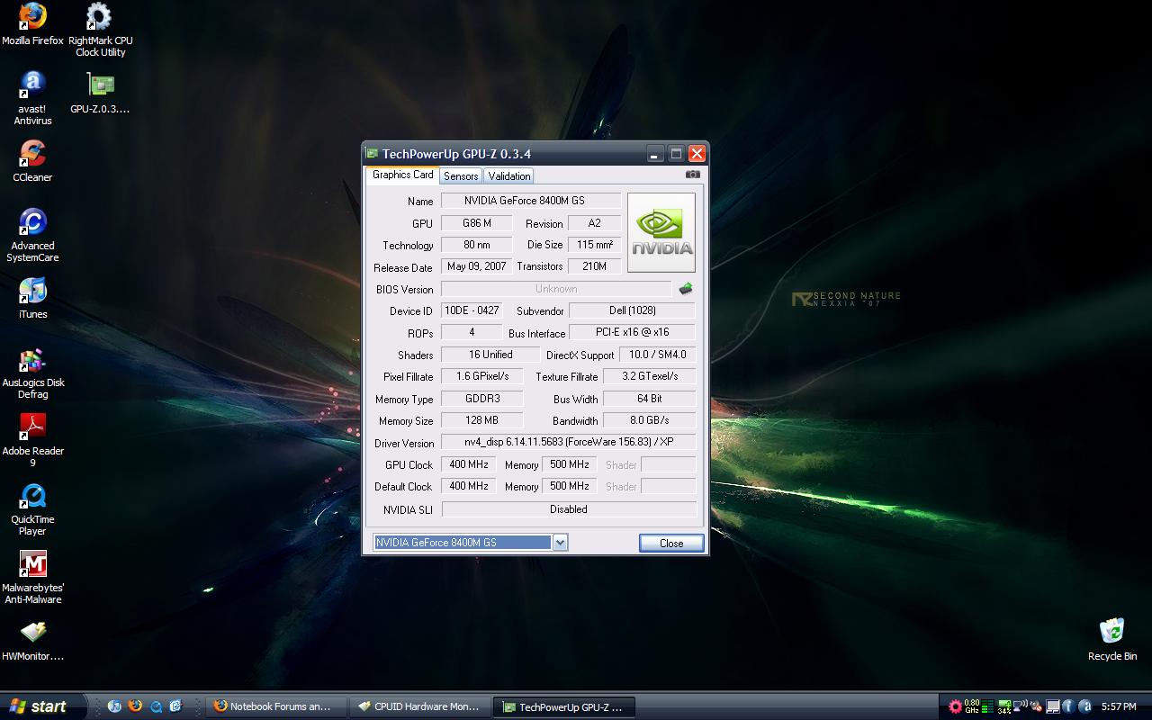
Task: Launch Advanced SystemCare shortcut
Action: pyautogui.click(x=32, y=235)
